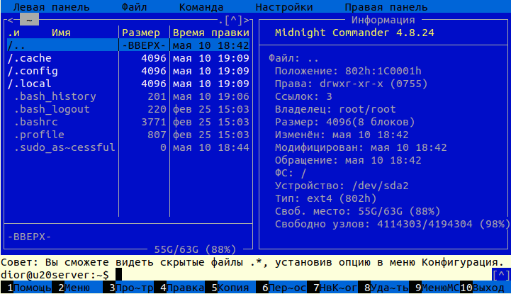Viewport: 511px width, 294px height.
Task: Click the Размер: 4096(8 блоков) line
Action: tap(344, 122)
